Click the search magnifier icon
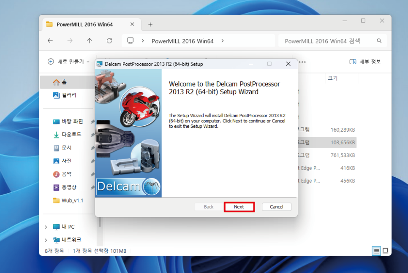The width and height of the screenshot is (408, 273). 379,41
